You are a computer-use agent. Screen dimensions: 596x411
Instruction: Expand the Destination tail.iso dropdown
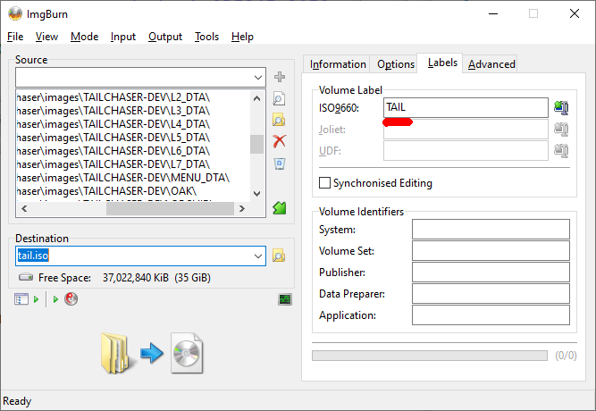pyautogui.click(x=257, y=256)
